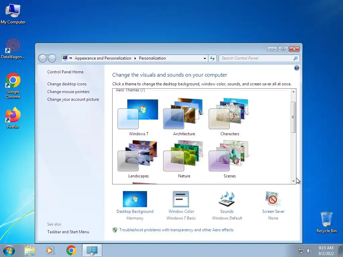Select the My Computer desktop icon
The image size is (343, 257).
[x=13, y=14]
